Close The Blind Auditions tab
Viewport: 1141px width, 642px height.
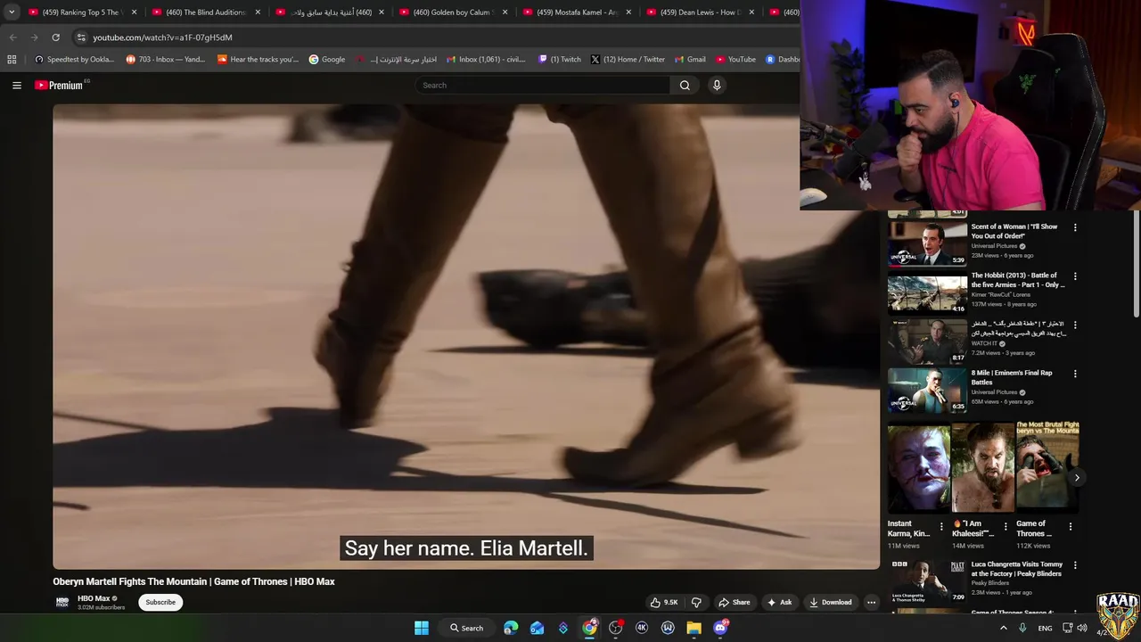tap(258, 12)
